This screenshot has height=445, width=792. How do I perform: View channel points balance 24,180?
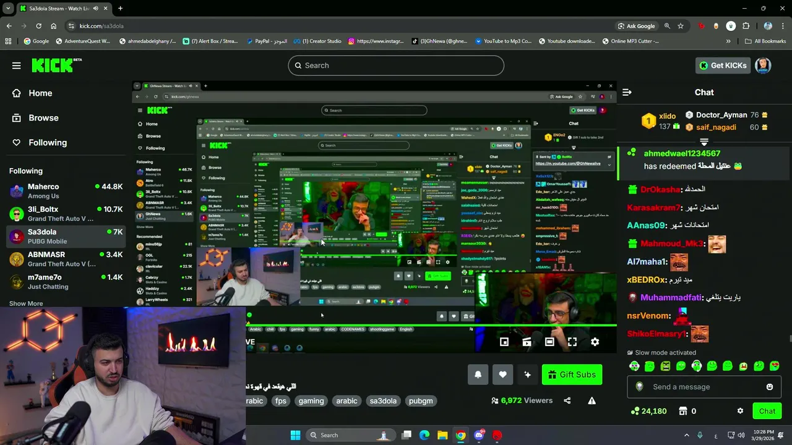tap(648, 411)
